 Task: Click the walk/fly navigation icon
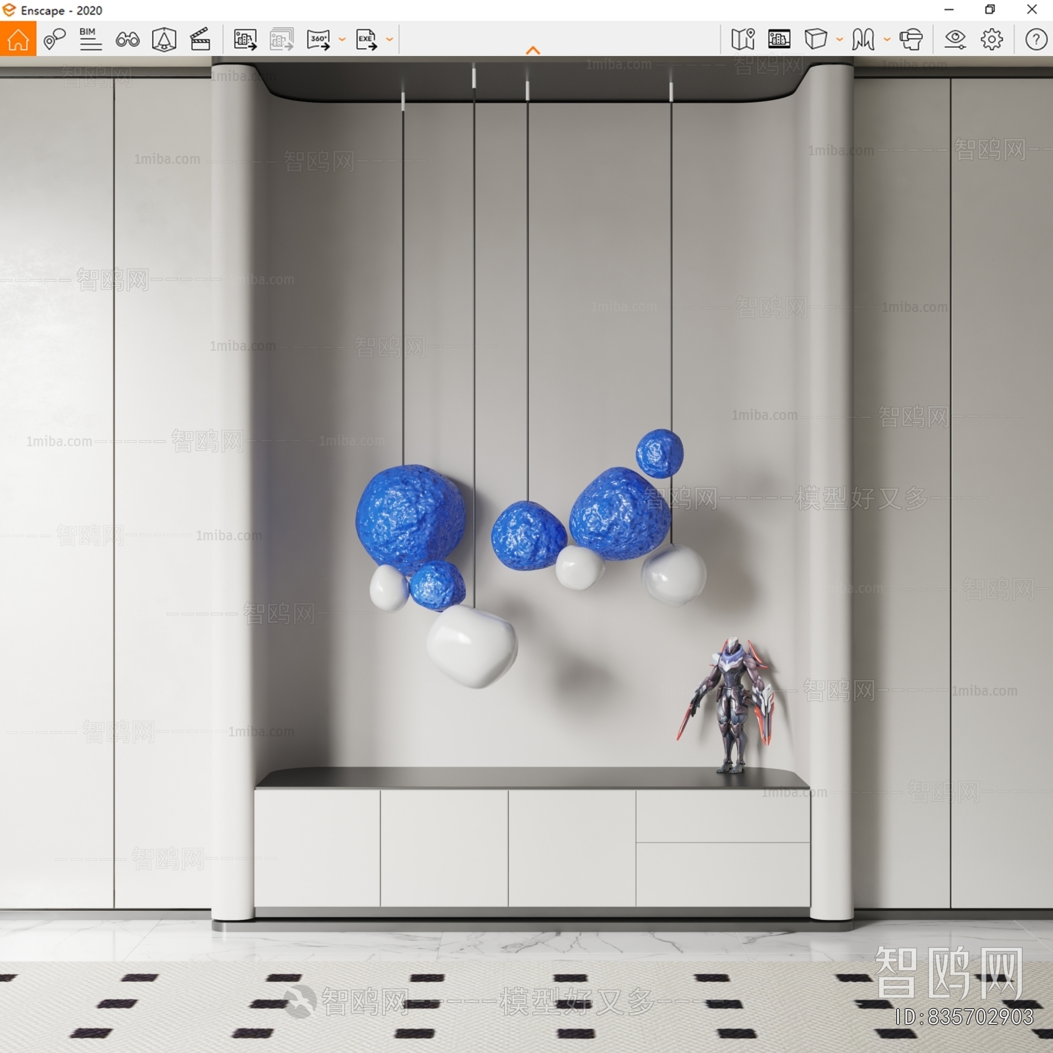pyautogui.click(x=863, y=39)
